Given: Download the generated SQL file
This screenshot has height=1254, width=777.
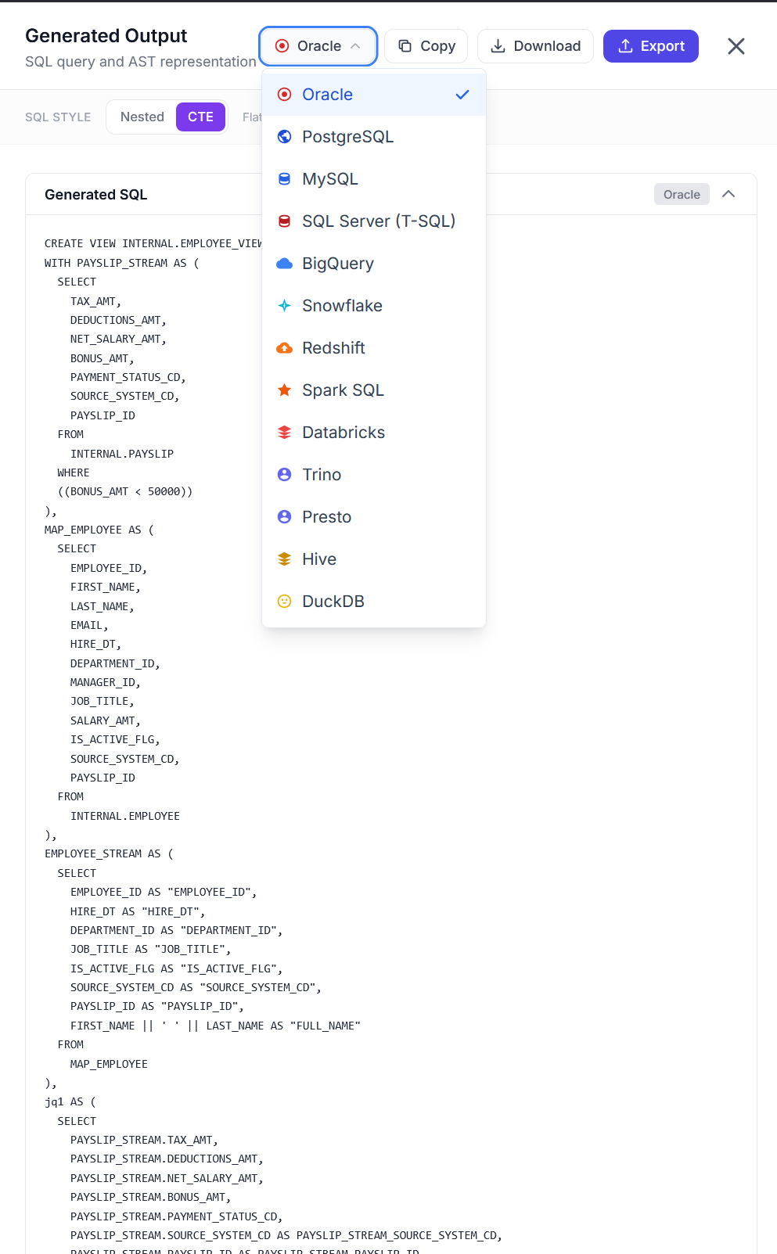Looking at the screenshot, I should tap(536, 46).
